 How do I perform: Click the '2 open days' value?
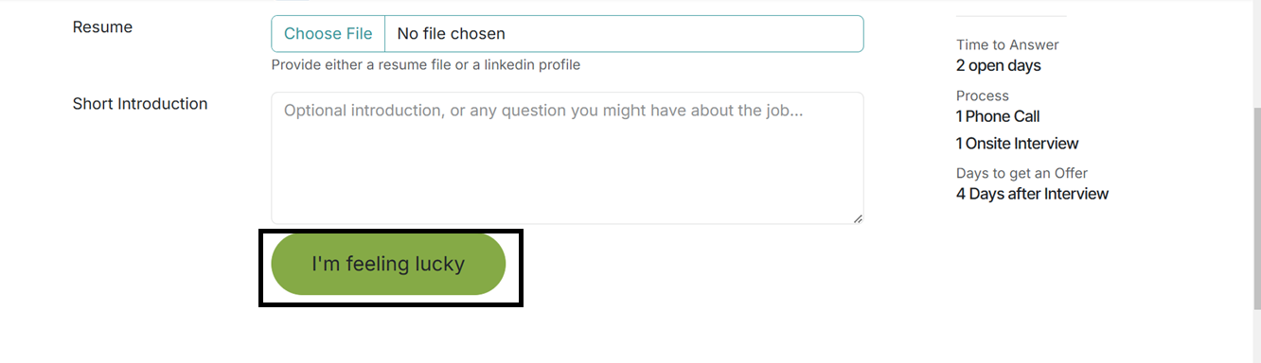[x=999, y=65]
